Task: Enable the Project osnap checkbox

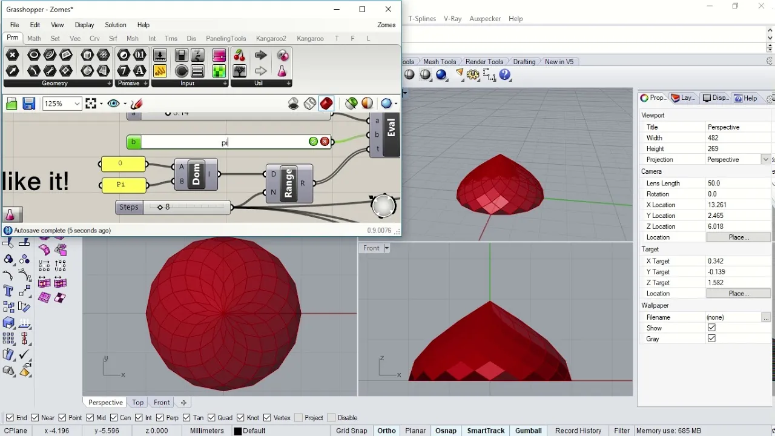Action: [298, 418]
